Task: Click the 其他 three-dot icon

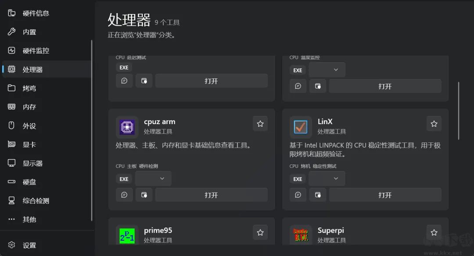Action: [x=11, y=219]
